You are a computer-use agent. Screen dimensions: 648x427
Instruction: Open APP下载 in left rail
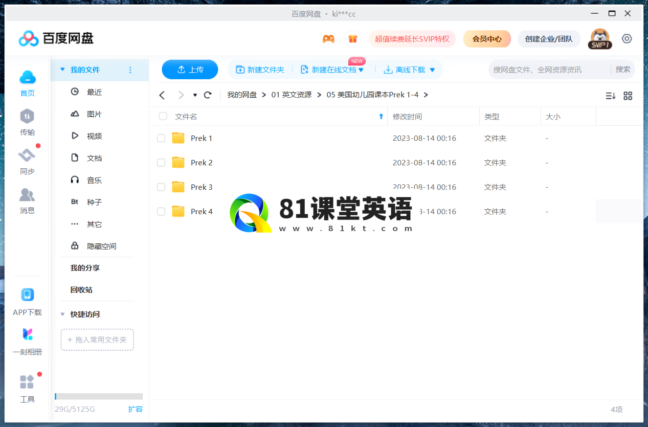[x=27, y=302]
